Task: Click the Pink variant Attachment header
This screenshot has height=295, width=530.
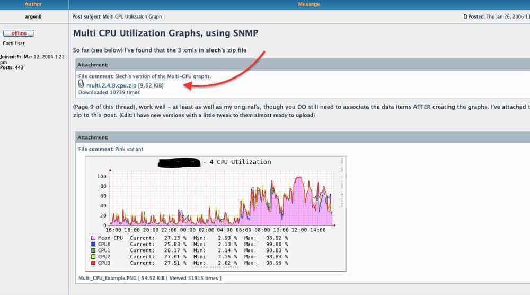Action: [93, 137]
